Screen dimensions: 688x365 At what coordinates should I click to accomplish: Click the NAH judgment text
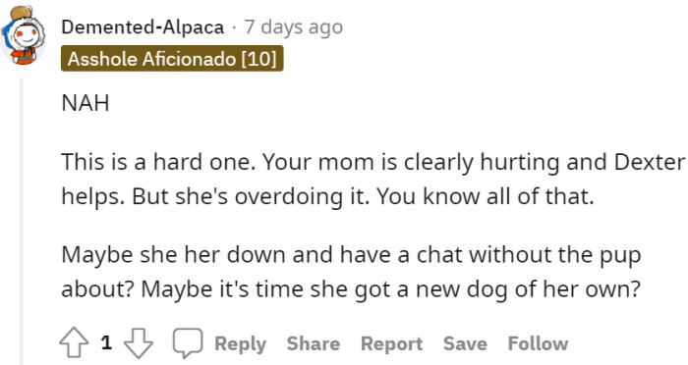(x=86, y=103)
